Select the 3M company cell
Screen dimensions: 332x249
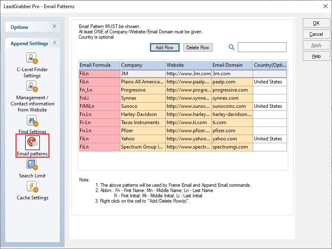pyautogui.click(x=143, y=74)
